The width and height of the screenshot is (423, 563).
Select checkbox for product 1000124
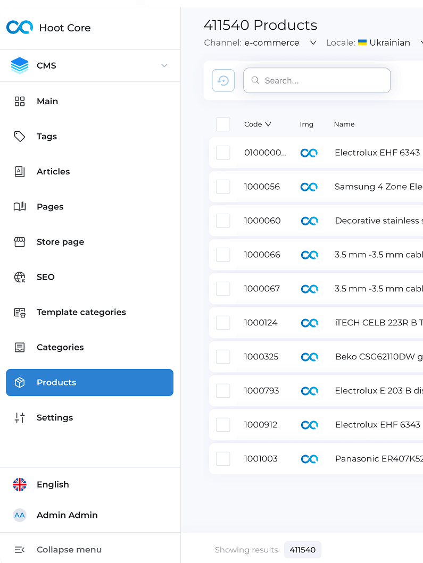coord(223,323)
